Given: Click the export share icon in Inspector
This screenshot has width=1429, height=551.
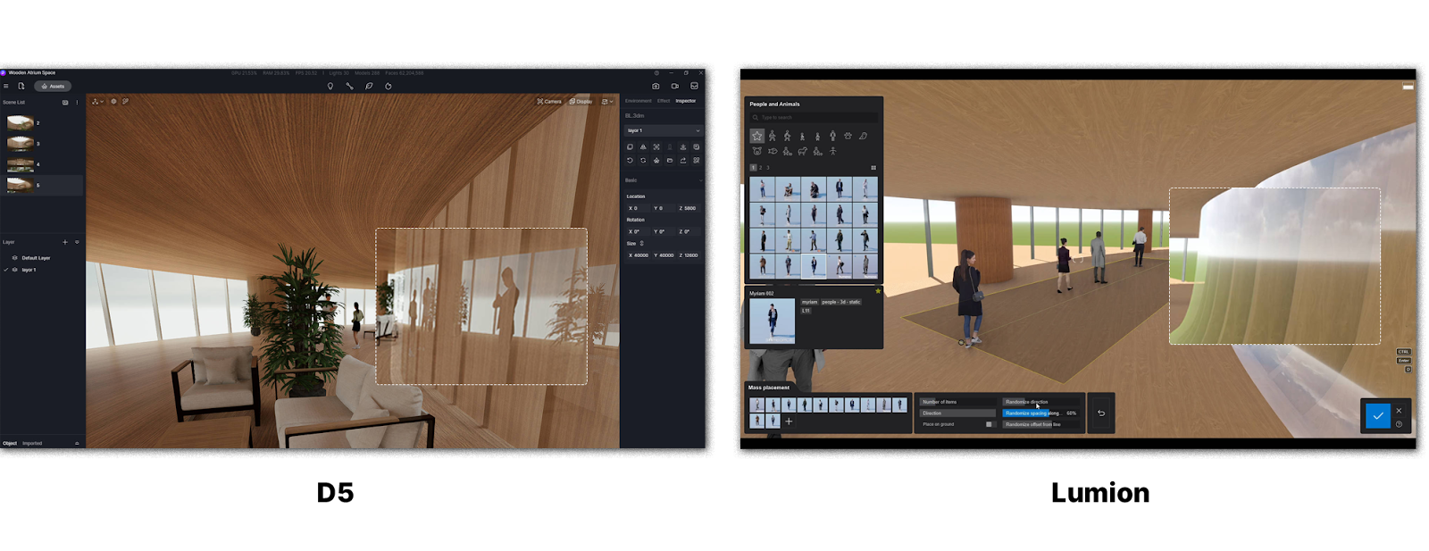Looking at the screenshot, I should point(683,161).
